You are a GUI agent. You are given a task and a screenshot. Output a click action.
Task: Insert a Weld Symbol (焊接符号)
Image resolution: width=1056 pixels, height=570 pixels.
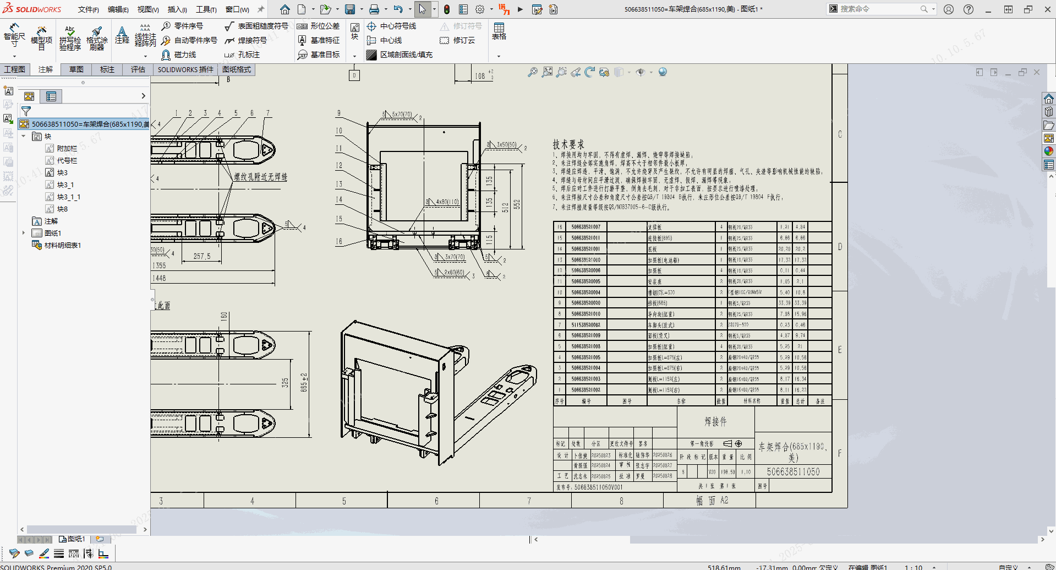click(246, 40)
